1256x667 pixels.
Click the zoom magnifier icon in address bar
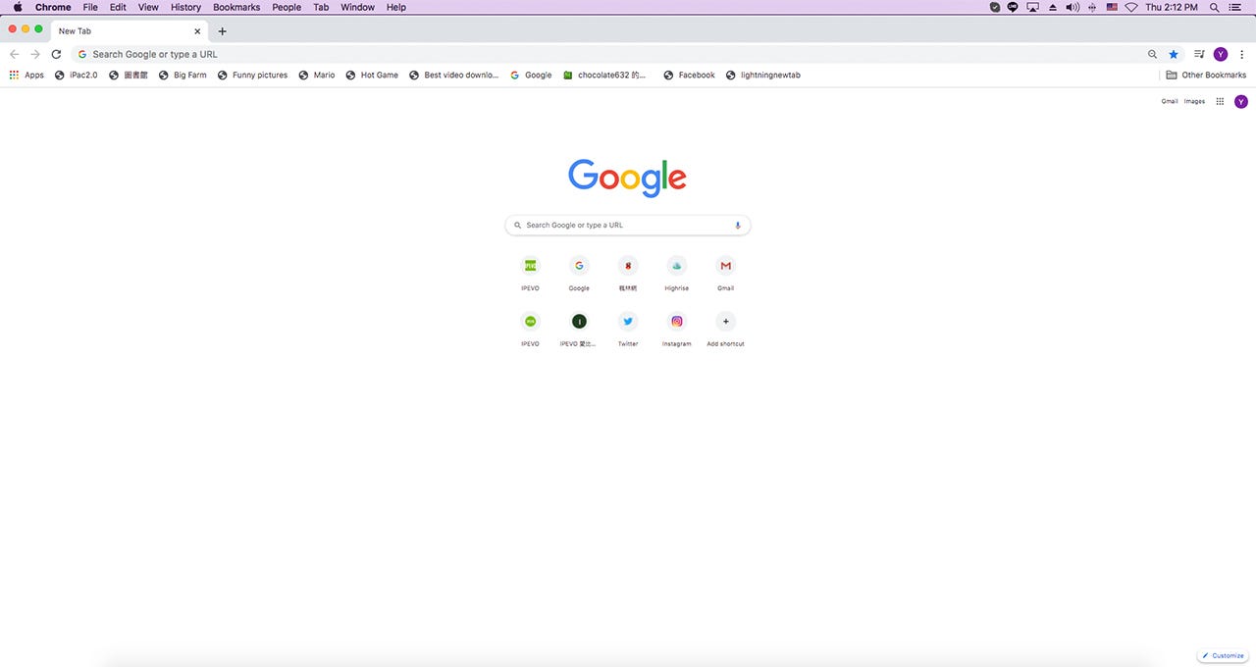pos(1153,54)
